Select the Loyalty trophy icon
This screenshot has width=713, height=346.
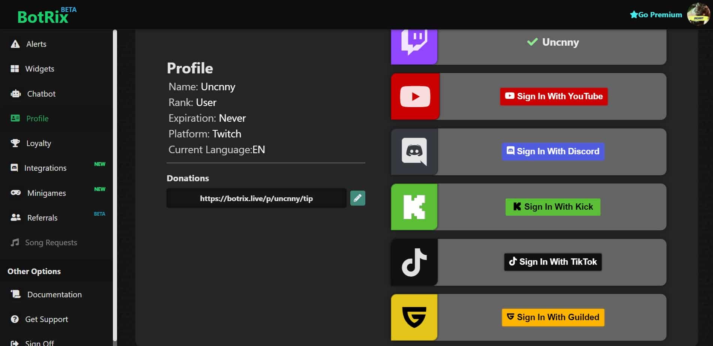(15, 143)
